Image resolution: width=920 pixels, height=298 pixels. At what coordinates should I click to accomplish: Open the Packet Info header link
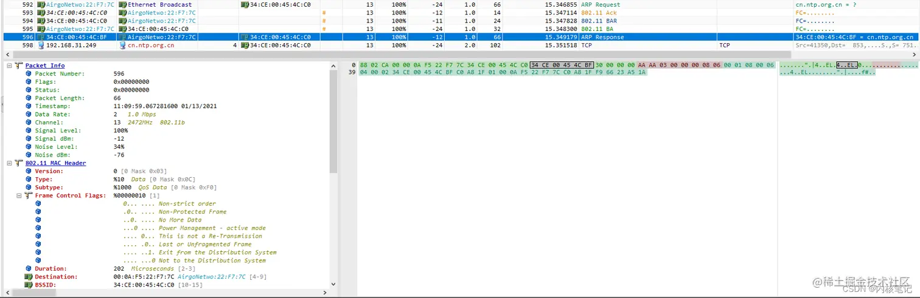click(45, 66)
